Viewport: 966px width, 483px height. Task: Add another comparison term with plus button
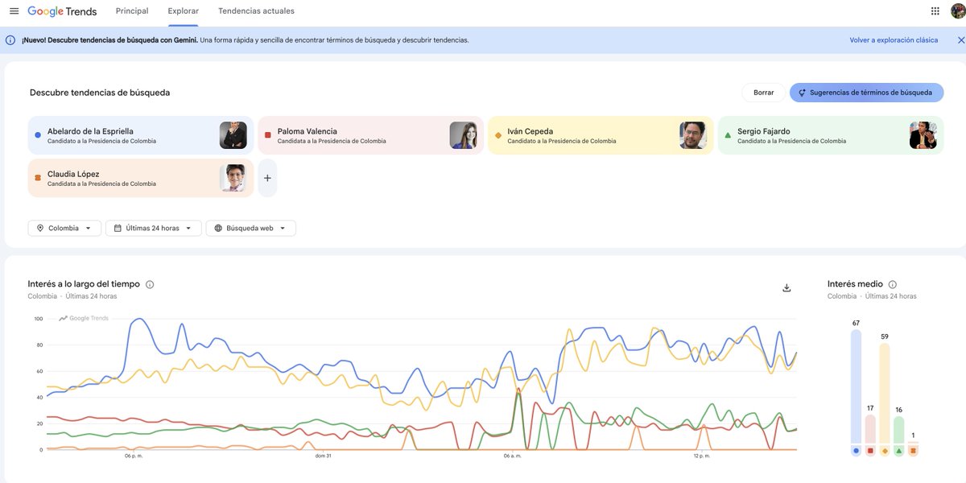coord(267,178)
